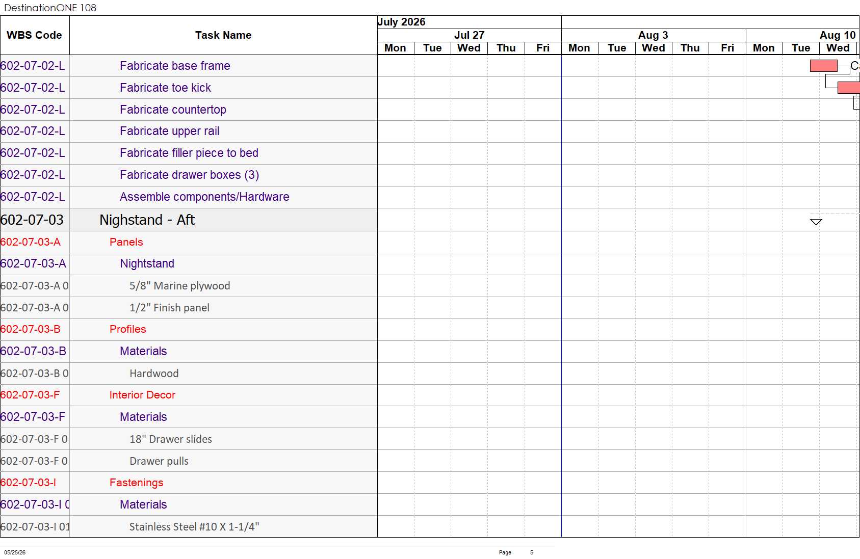Select the Task Name column header
The image size is (860, 559).
(223, 35)
